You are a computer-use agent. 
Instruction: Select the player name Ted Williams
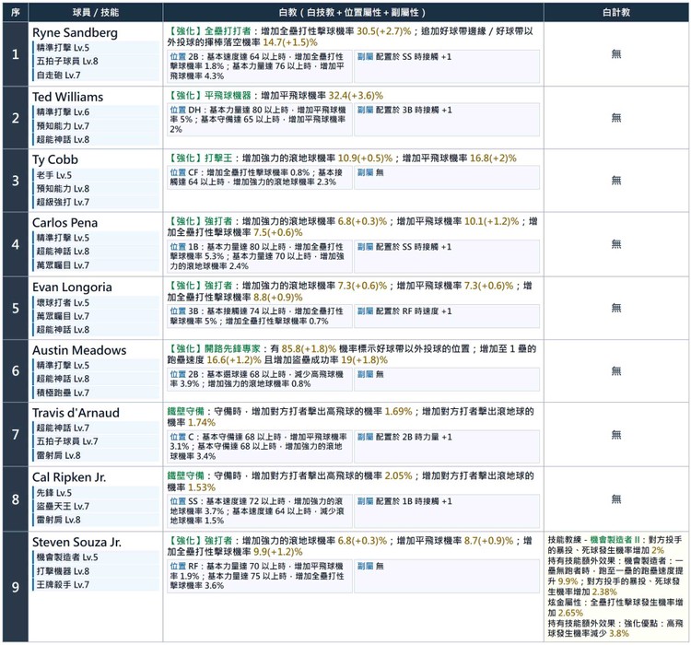click(x=67, y=97)
